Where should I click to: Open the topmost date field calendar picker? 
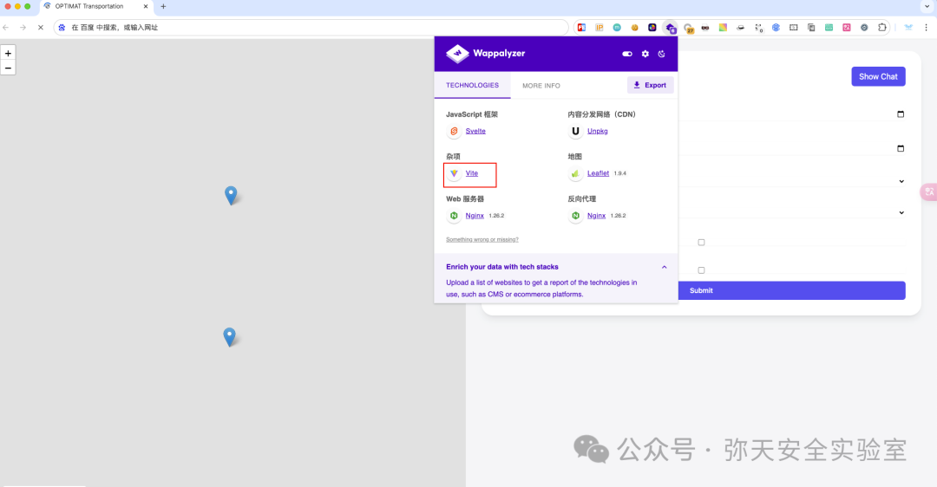(x=901, y=114)
